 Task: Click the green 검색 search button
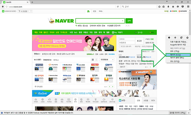click(x=129, y=21)
